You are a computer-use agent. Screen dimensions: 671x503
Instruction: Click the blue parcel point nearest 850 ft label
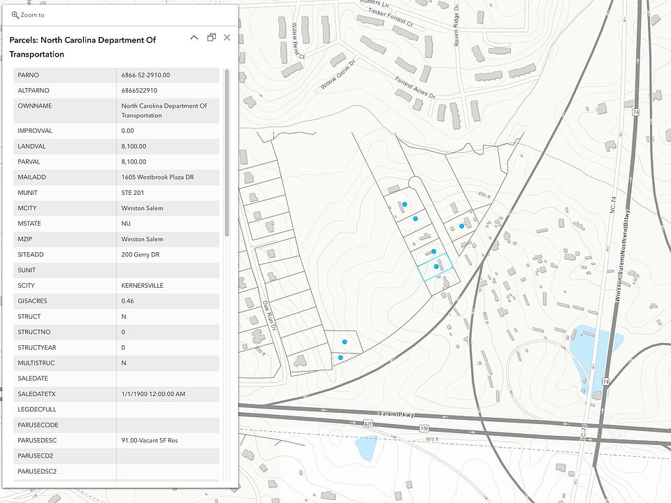pos(461,226)
